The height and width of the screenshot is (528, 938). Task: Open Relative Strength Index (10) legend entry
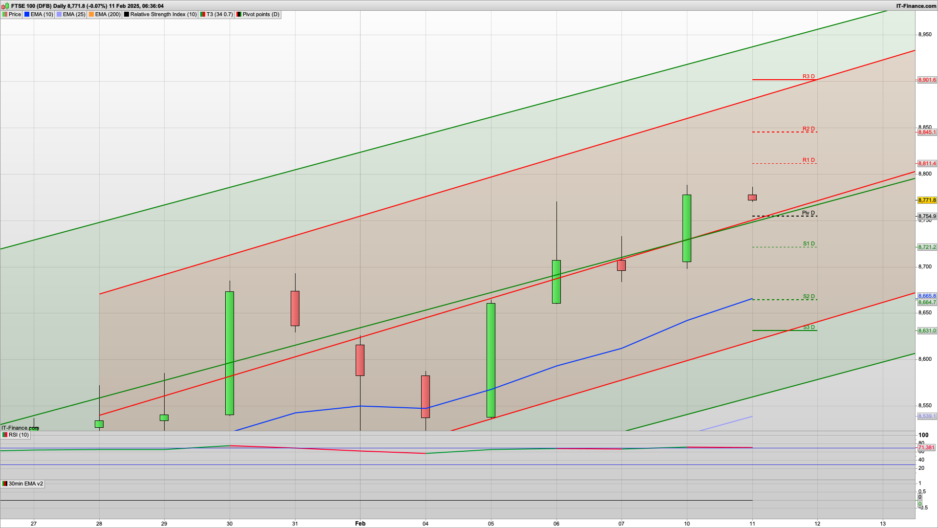(x=160, y=14)
